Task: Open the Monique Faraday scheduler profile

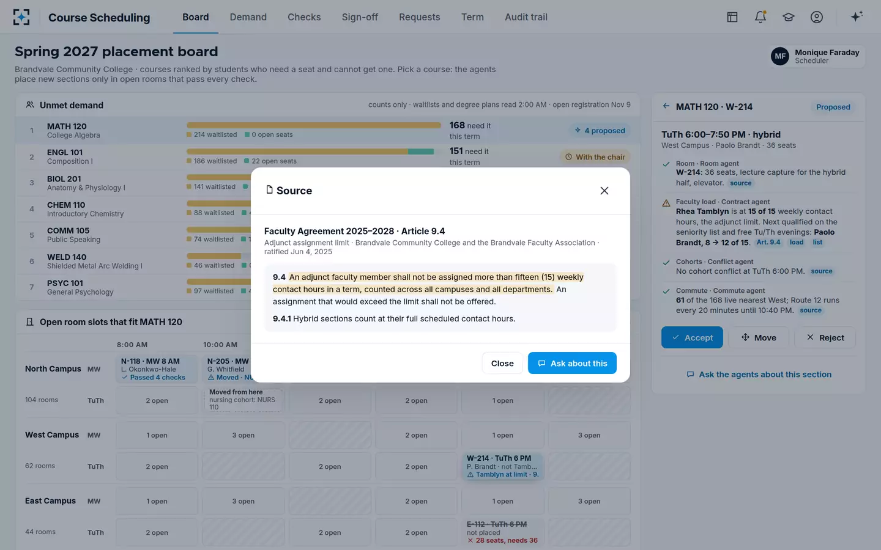Action: click(816, 56)
